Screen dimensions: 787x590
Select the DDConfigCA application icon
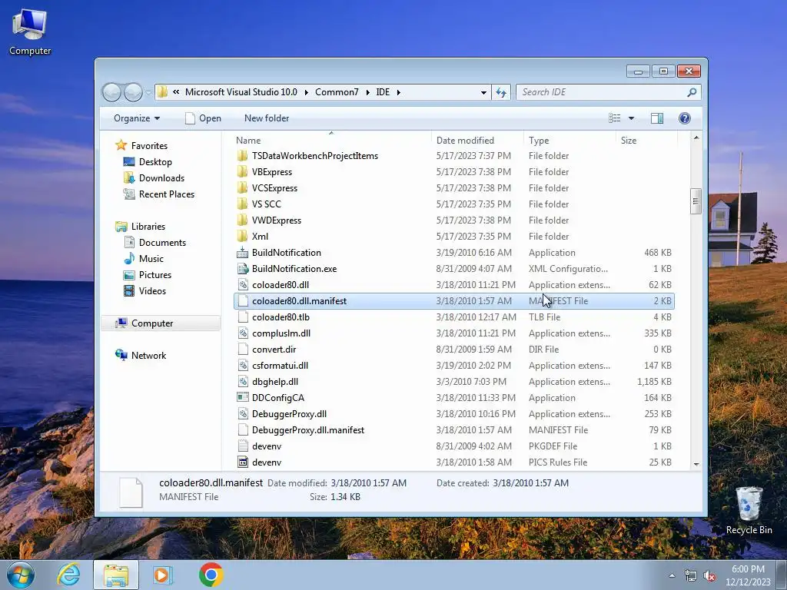tap(242, 398)
